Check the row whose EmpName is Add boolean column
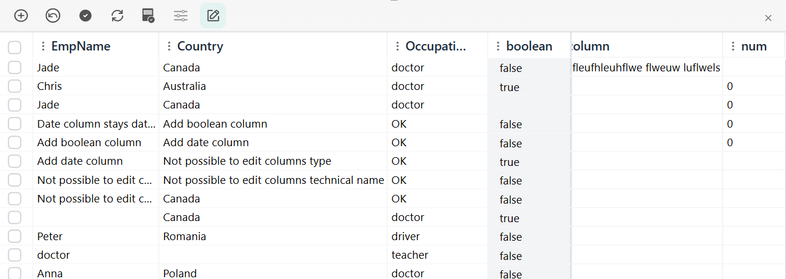Viewport: 786px width, 279px height. [x=15, y=143]
